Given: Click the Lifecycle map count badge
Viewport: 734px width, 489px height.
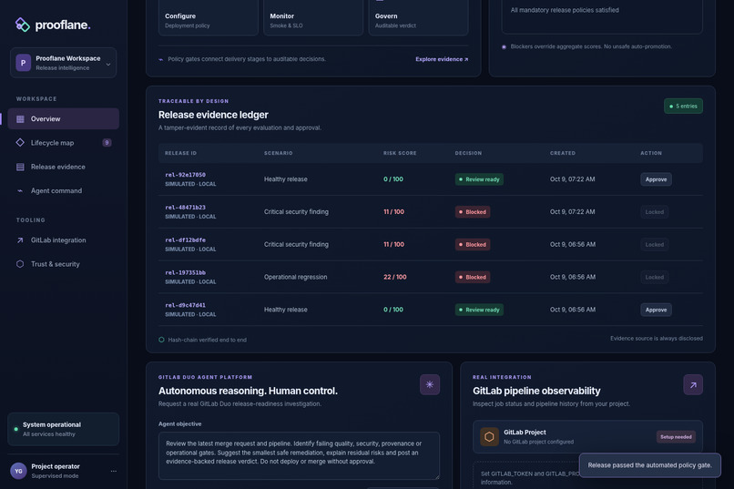Looking at the screenshot, I should (x=107, y=143).
